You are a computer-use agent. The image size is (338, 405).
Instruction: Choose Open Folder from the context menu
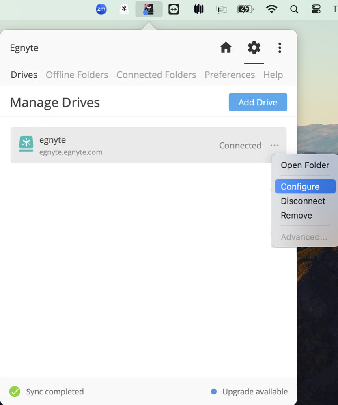[x=305, y=165]
